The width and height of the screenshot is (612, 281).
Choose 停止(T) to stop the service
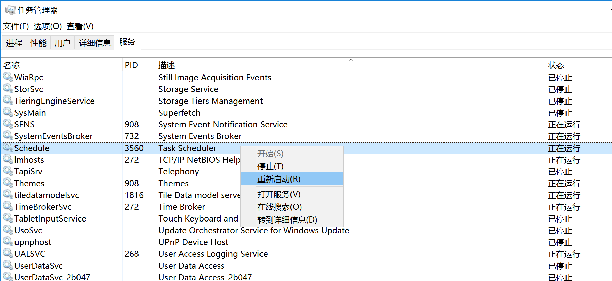tap(270, 166)
